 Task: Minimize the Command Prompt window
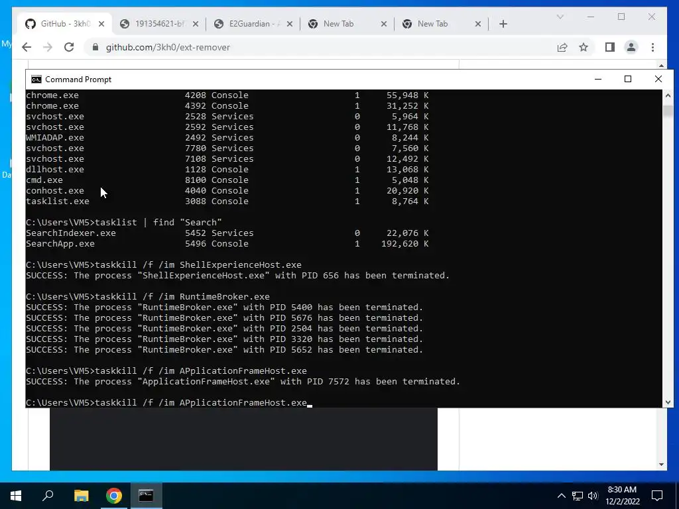tap(598, 80)
